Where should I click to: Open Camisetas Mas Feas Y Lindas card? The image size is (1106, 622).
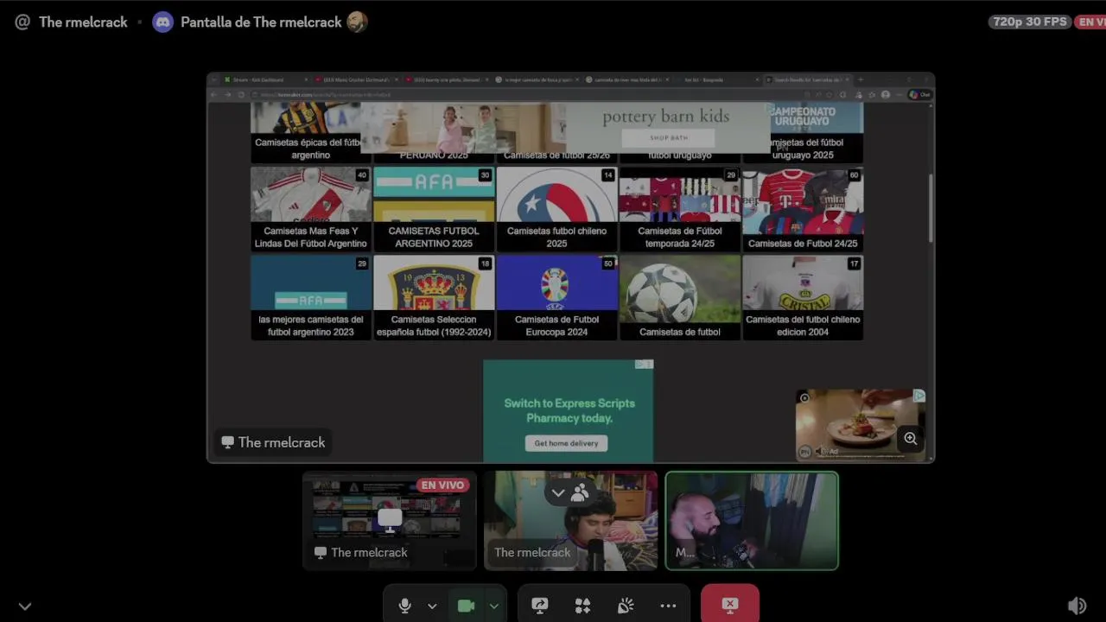pyautogui.click(x=311, y=209)
